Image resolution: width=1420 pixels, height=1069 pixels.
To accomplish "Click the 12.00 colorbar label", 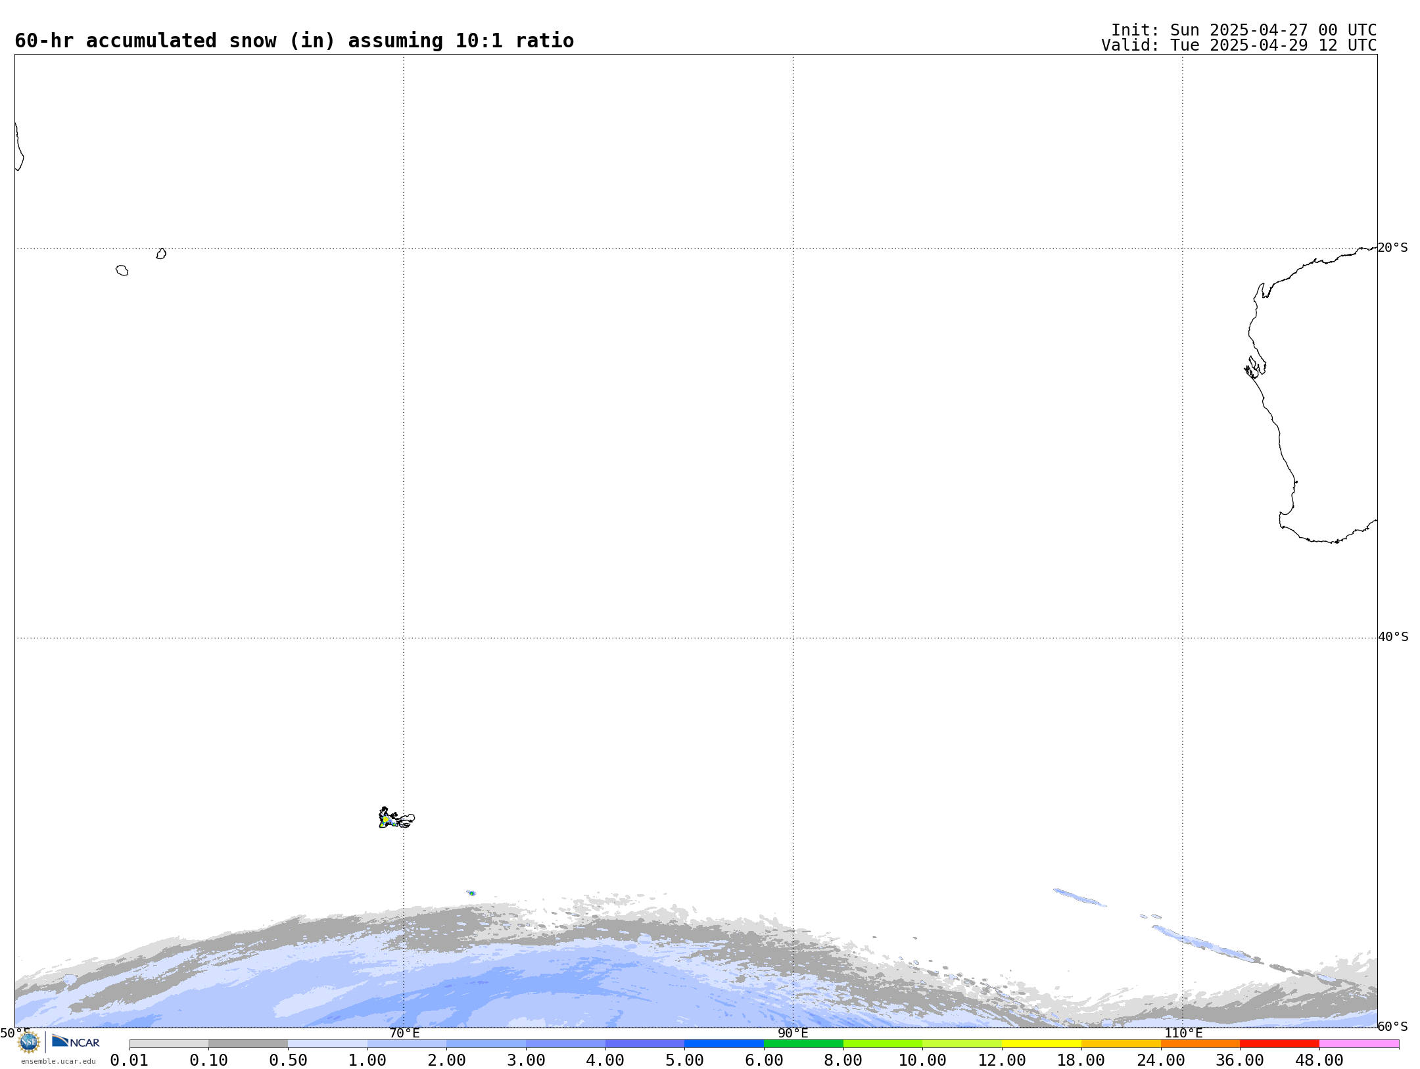I will coord(1002,1060).
